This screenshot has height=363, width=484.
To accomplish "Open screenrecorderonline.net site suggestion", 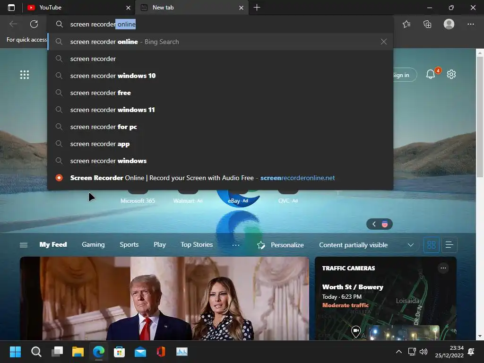I will coord(220,178).
